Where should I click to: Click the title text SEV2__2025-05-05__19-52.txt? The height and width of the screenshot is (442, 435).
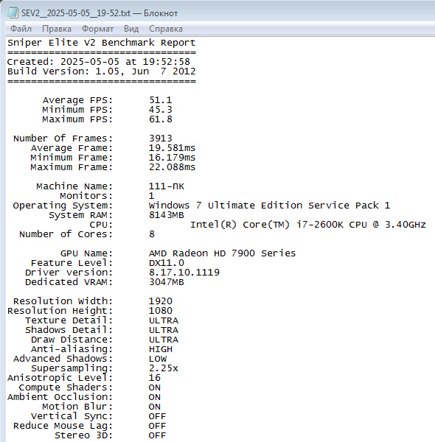(x=76, y=13)
